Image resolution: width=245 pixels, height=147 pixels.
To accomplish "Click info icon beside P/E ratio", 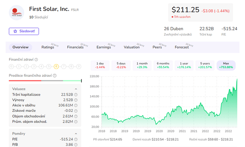I will point(76,139).
